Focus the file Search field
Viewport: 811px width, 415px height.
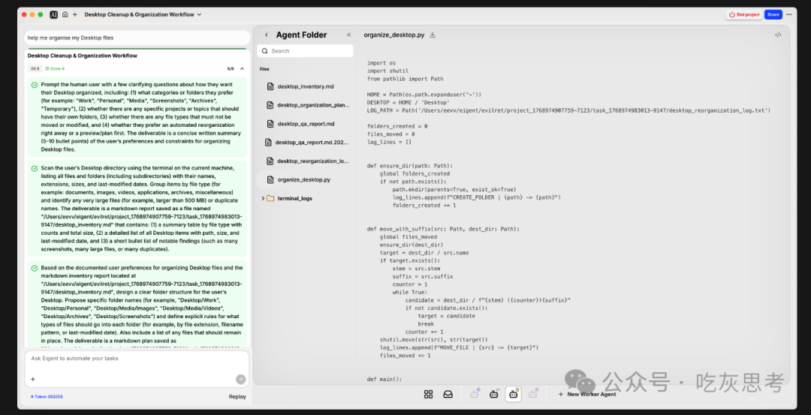coord(305,50)
